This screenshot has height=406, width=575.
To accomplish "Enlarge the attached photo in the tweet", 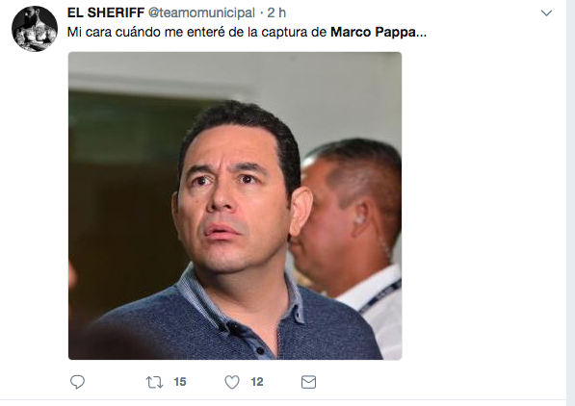I will pos(235,206).
